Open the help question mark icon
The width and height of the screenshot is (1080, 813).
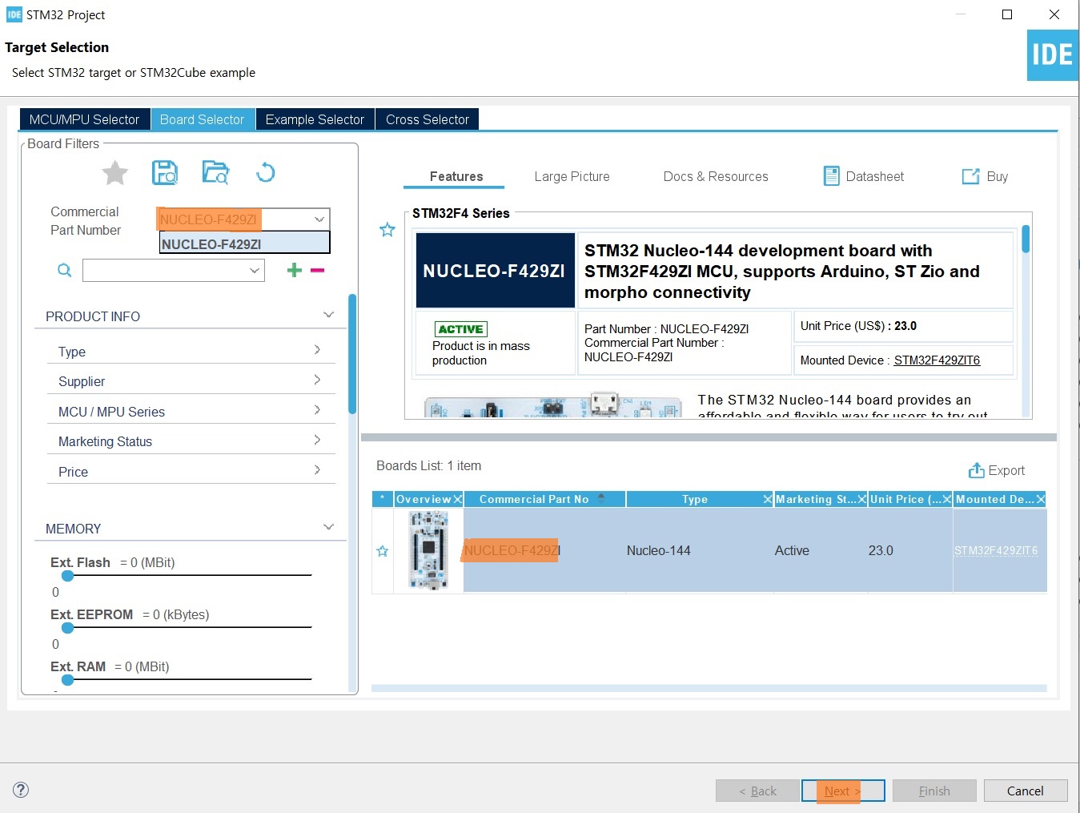click(x=22, y=790)
